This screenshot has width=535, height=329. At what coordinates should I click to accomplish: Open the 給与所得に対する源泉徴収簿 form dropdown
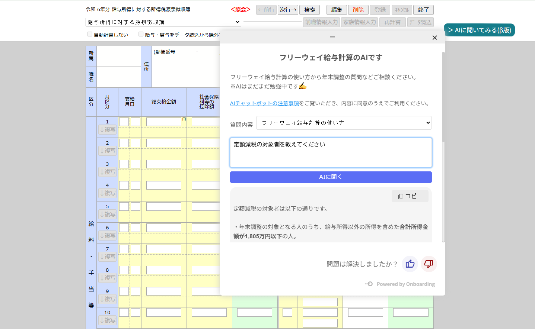pyautogui.click(x=163, y=22)
